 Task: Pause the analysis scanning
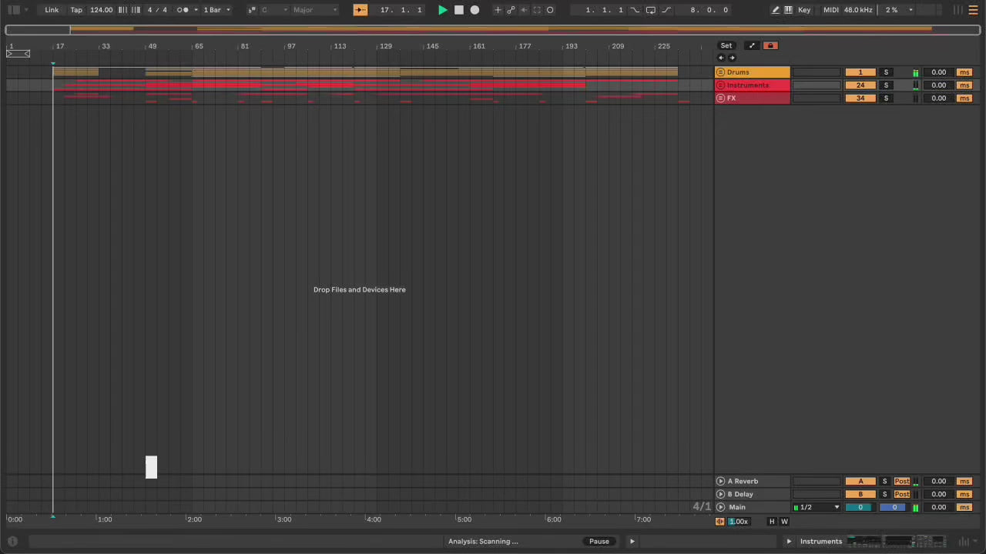(x=599, y=541)
